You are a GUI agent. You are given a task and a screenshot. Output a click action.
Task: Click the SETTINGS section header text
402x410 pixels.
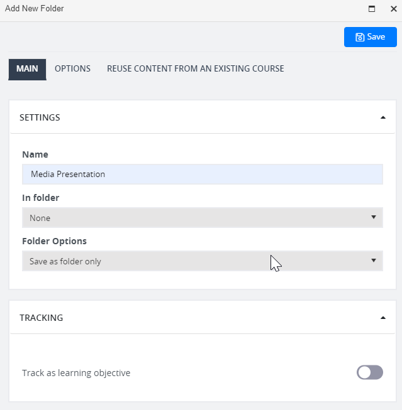pyautogui.click(x=40, y=117)
